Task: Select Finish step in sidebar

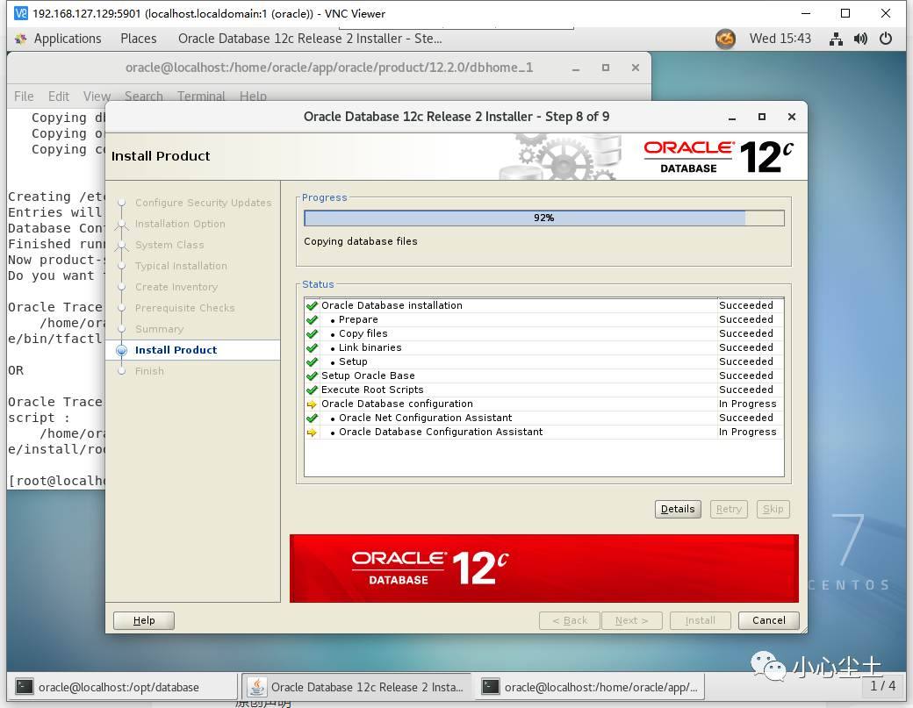Action: 149,371
